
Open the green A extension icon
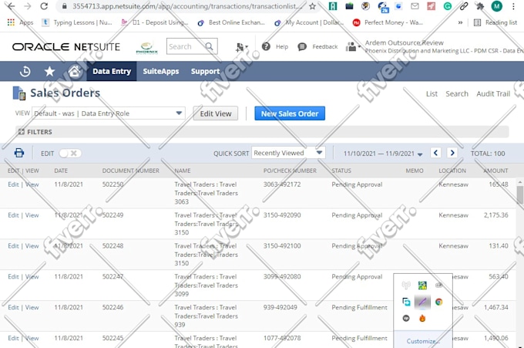point(333,6)
